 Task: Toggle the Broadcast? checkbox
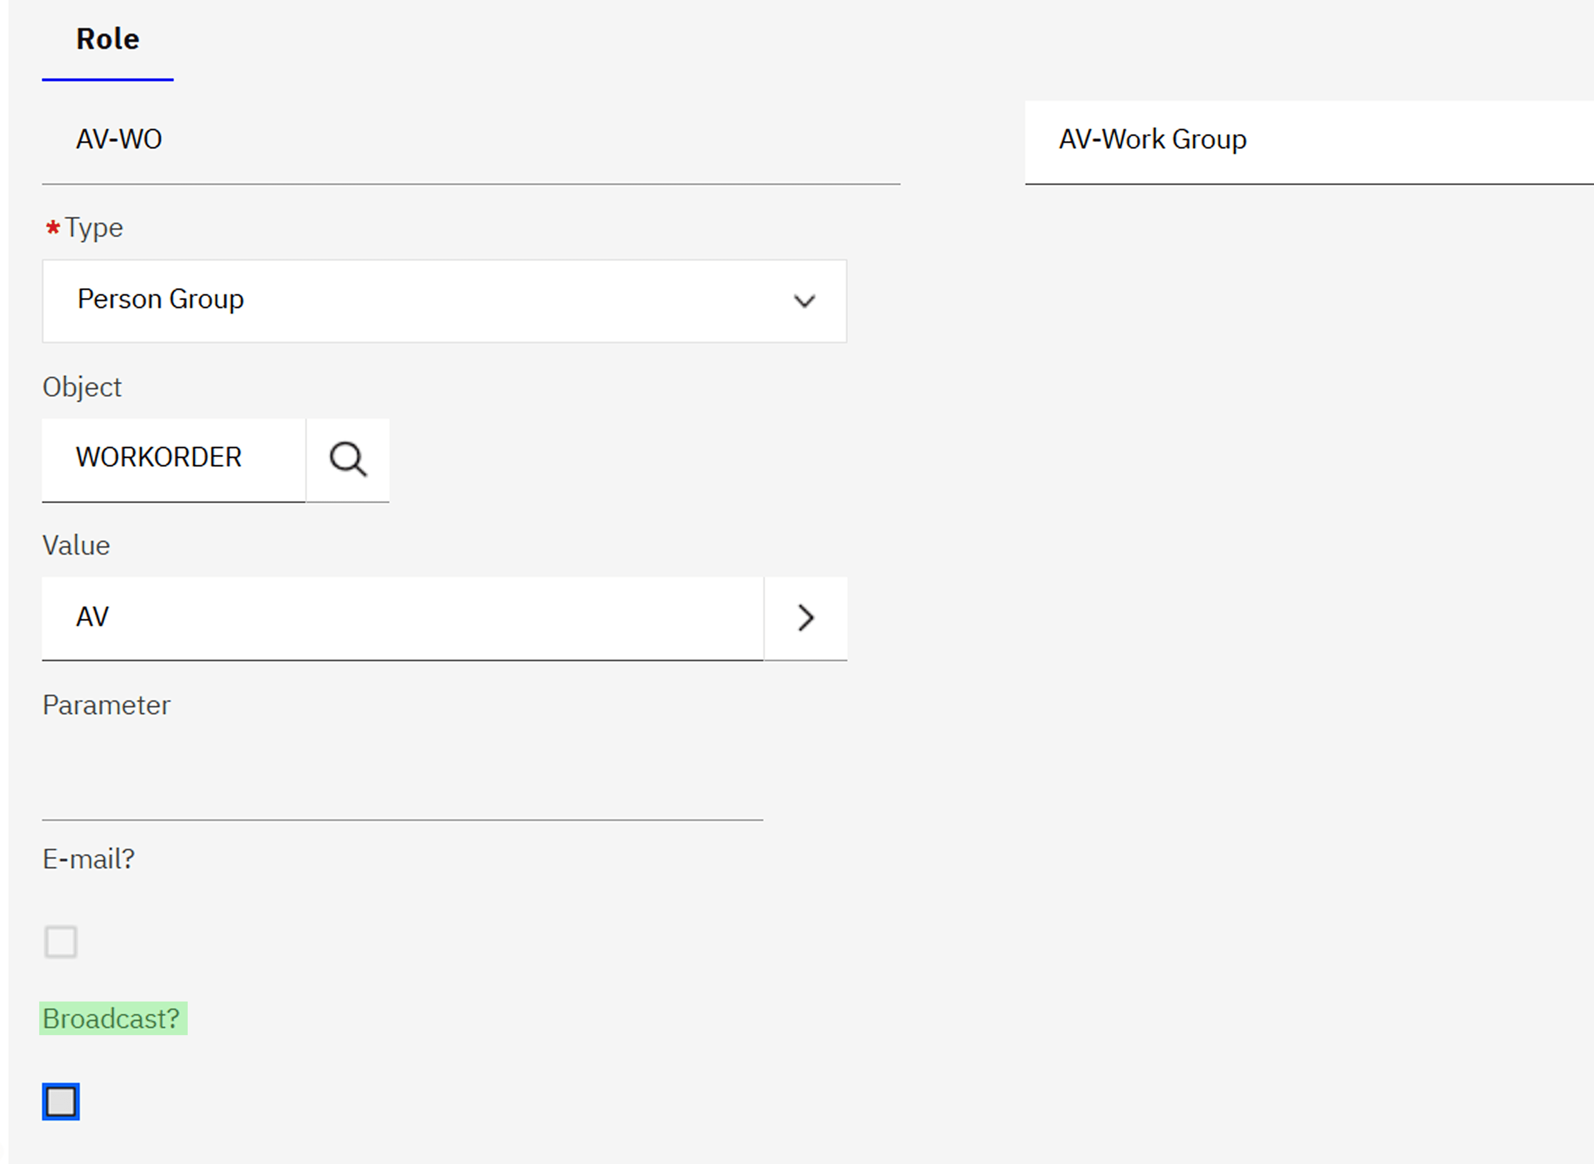tap(61, 1101)
